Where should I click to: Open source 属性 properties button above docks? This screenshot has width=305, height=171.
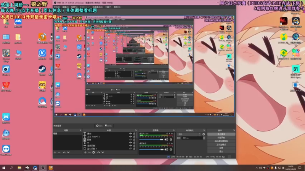pos(99,126)
